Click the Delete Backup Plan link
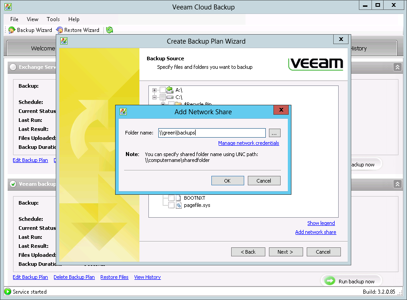The image size is (407, 300). click(74, 277)
